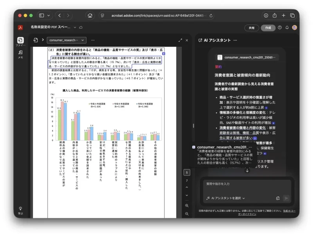This screenshot has height=236, width=313.
Task: Go to previous page with up arrow
Action: coord(187,188)
